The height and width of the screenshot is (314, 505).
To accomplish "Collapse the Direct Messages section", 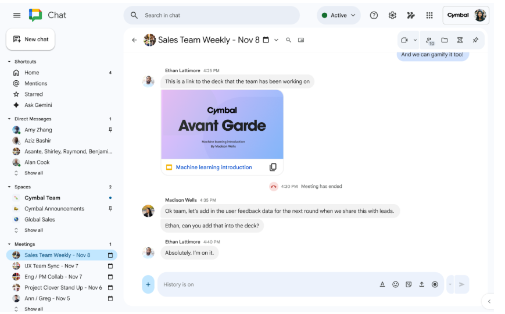I will (x=9, y=119).
